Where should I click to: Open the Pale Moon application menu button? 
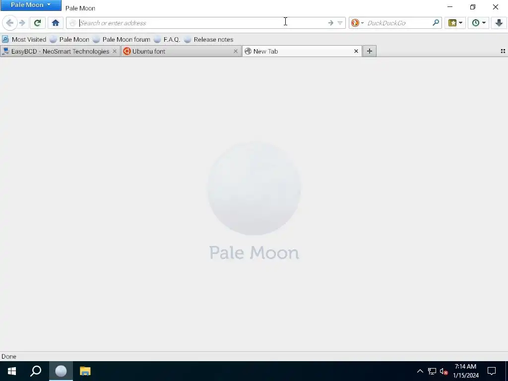pyautogui.click(x=31, y=5)
